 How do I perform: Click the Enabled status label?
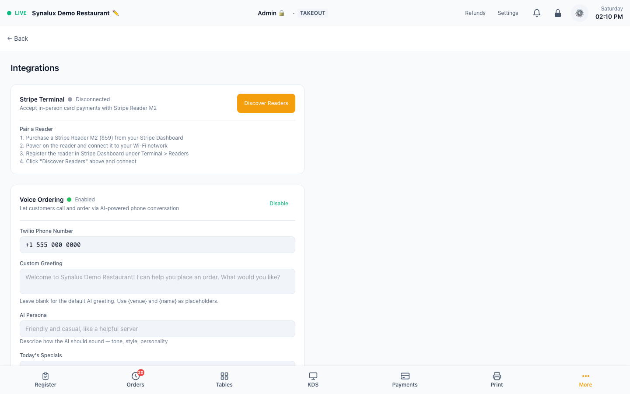(85, 200)
